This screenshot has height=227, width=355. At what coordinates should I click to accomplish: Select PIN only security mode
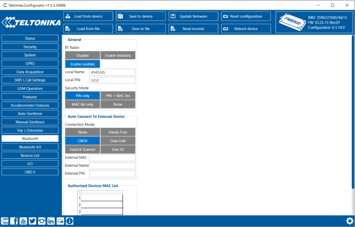coord(83,96)
